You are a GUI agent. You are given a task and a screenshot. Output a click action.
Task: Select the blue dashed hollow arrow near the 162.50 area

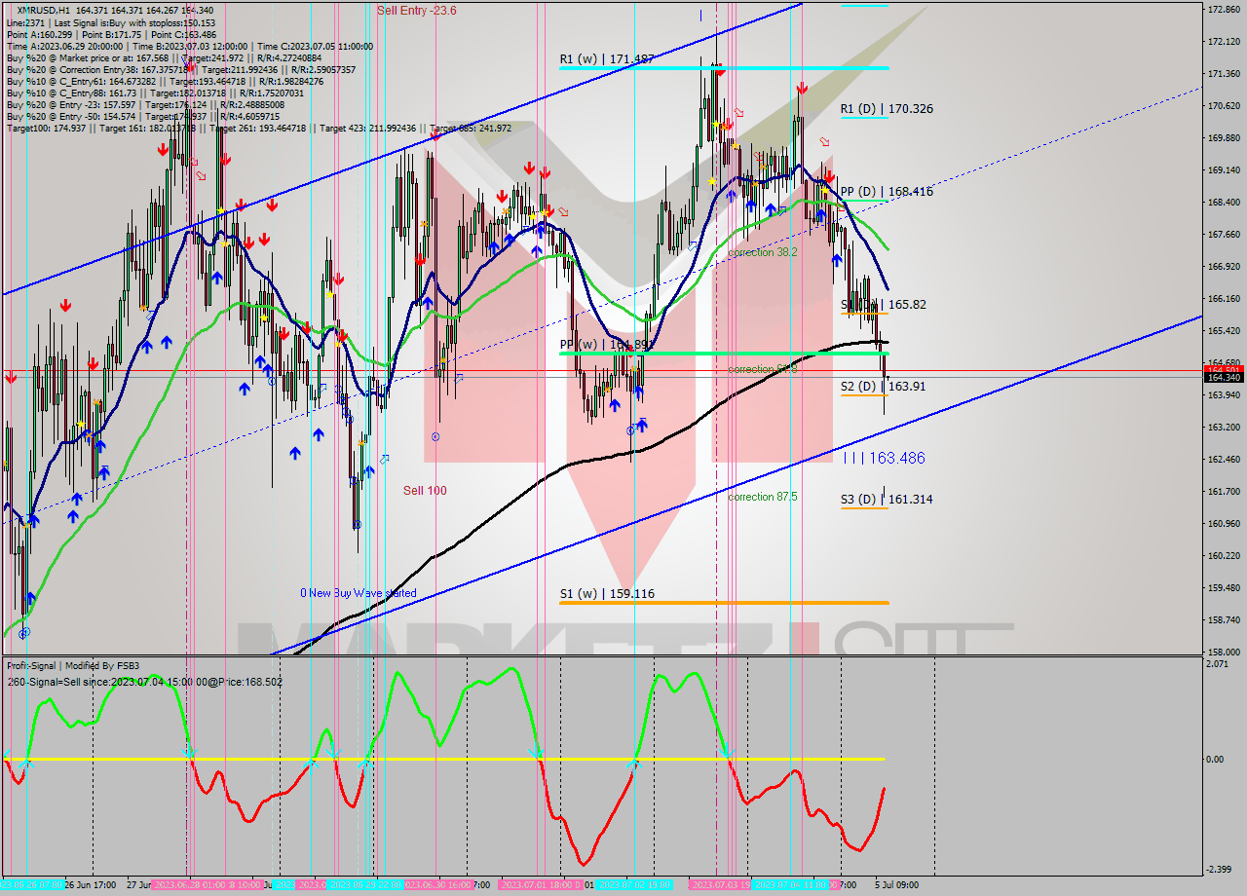(384, 459)
